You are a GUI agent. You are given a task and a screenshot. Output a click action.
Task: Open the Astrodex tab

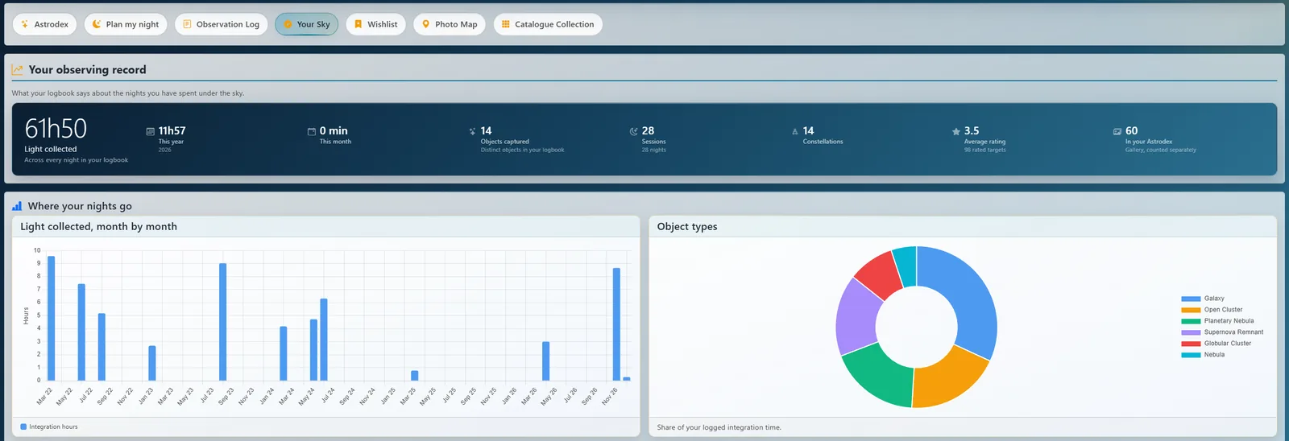45,24
